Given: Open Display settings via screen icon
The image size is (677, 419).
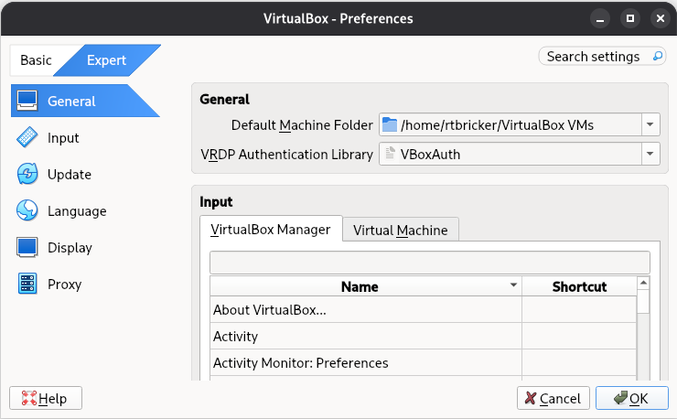Looking at the screenshot, I should 27,248.
